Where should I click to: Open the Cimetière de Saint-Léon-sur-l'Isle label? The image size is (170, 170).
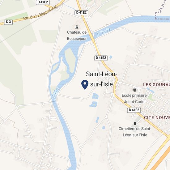click(135, 132)
